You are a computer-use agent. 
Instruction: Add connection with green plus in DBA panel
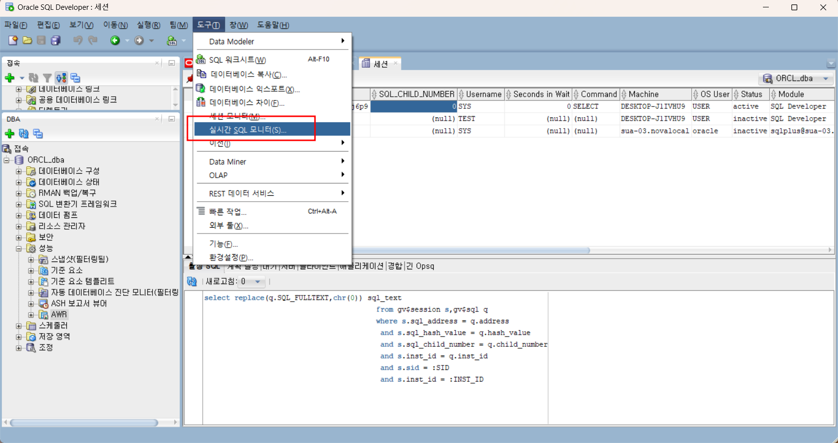10,133
